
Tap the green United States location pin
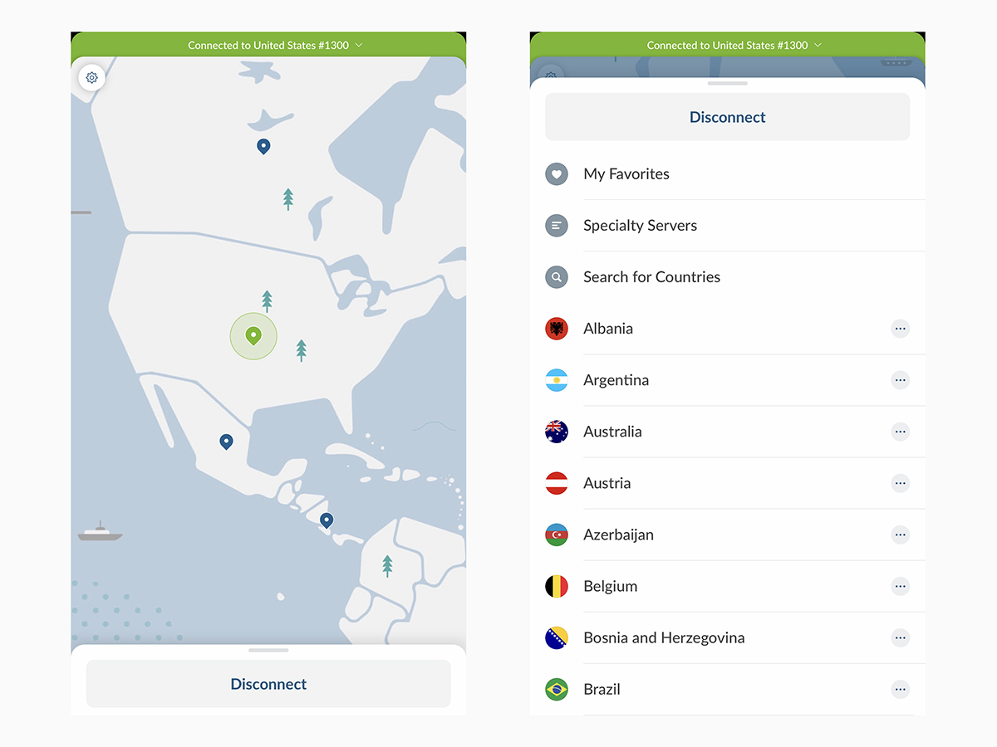tap(253, 335)
